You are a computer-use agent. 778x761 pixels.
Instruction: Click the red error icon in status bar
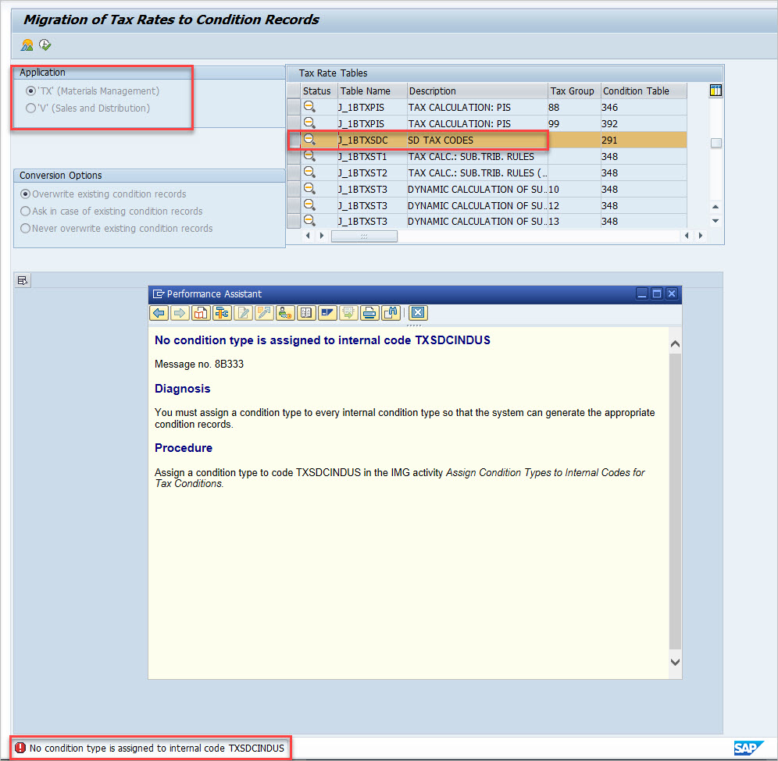click(x=20, y=748)
